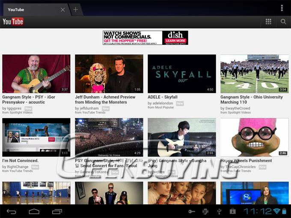The height and width of the screenshot is (218, 291).
Task: Open the channel 8 news anchor thumbnail
Action: (x=255, y=193)
